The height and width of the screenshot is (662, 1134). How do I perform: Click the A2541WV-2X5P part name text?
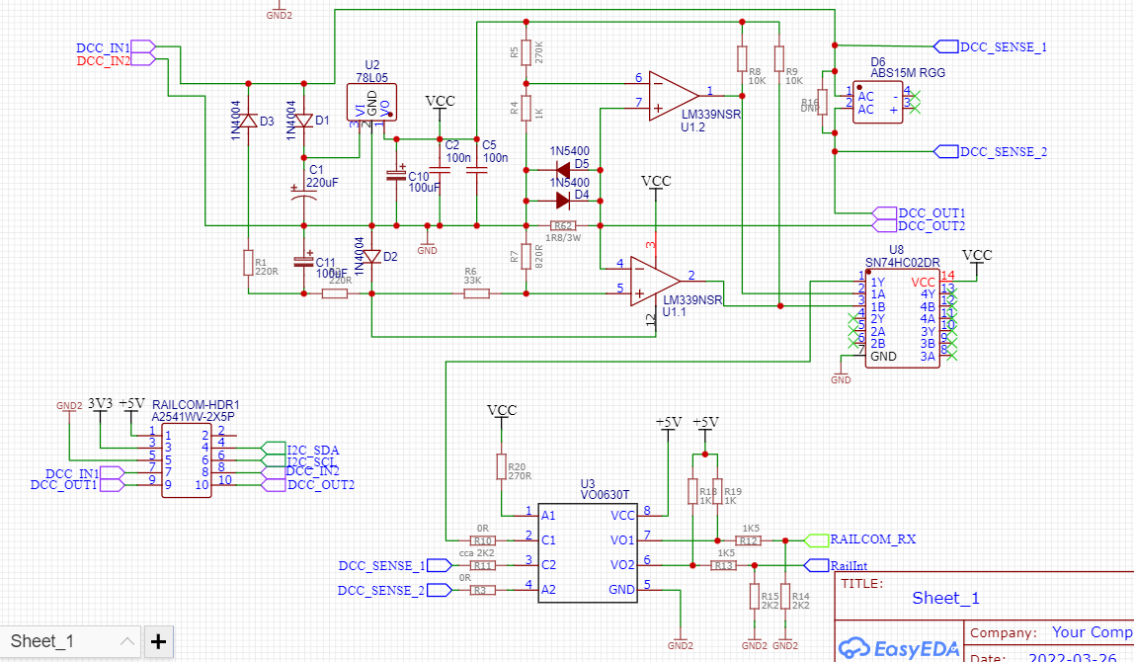tap(193, 417)
